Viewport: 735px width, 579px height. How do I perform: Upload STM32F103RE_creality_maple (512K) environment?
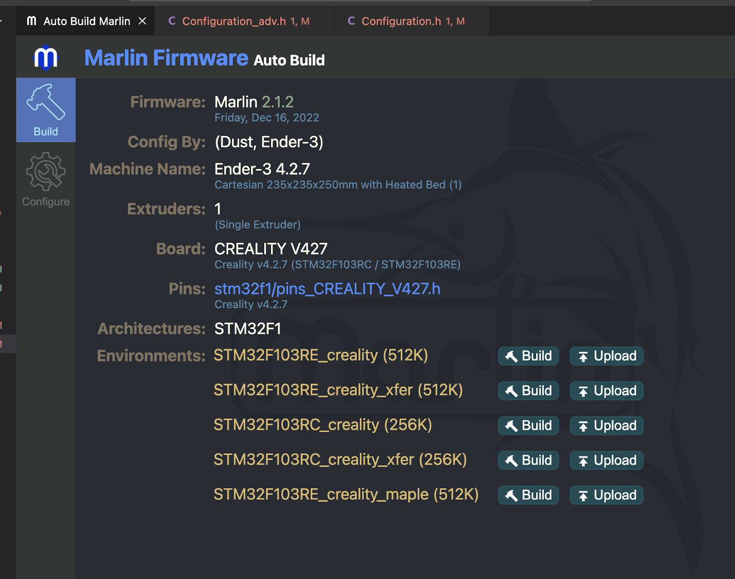[606, 495]
